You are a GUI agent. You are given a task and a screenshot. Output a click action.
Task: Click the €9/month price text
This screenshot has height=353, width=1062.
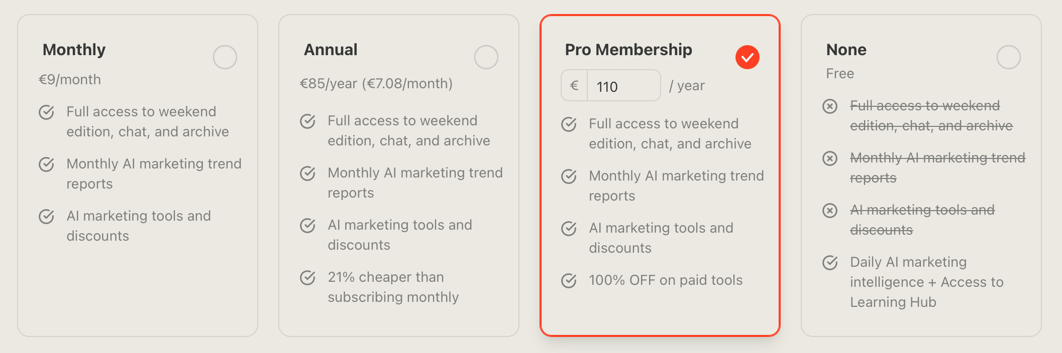(x=70, y=80)
